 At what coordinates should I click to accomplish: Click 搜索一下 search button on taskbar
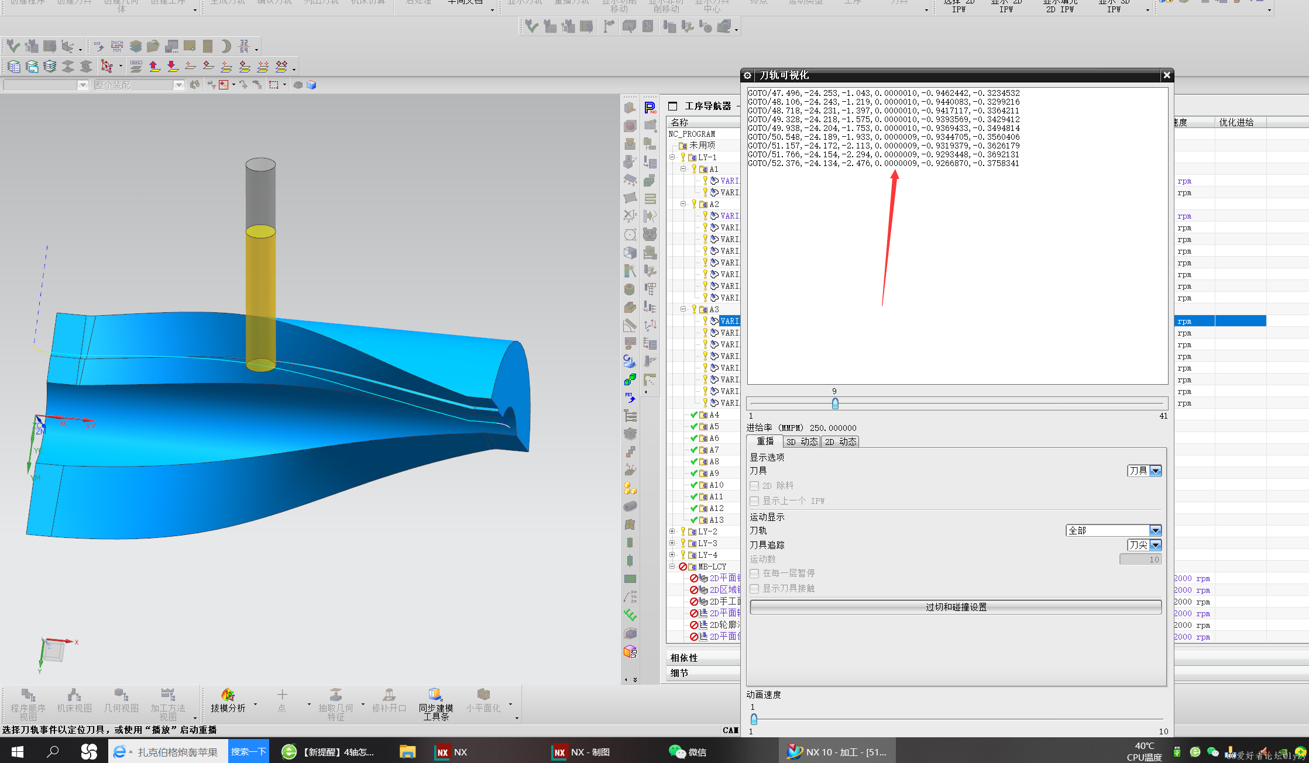pos(249,752)
